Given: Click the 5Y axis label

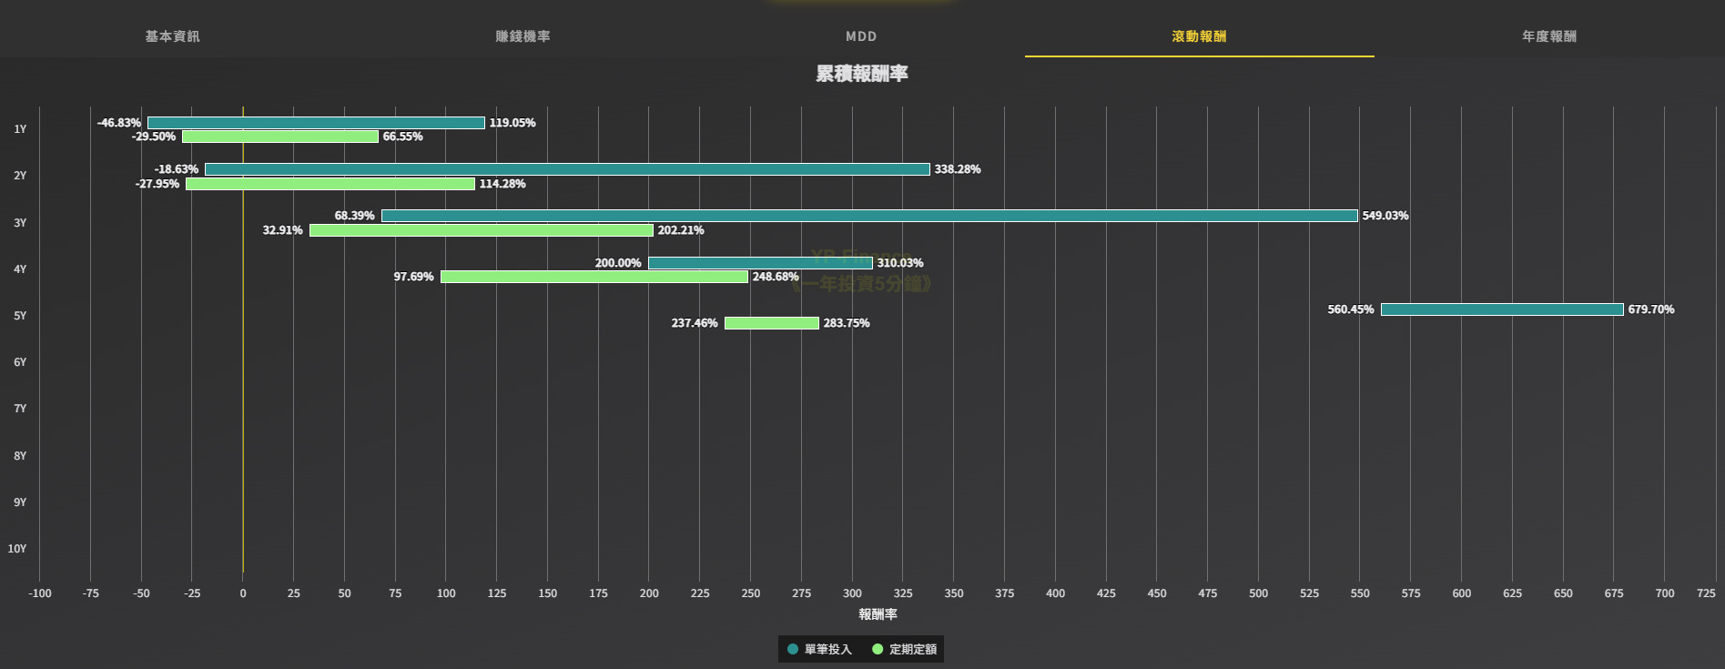Looking at the screenshot, I should (20, 316).
